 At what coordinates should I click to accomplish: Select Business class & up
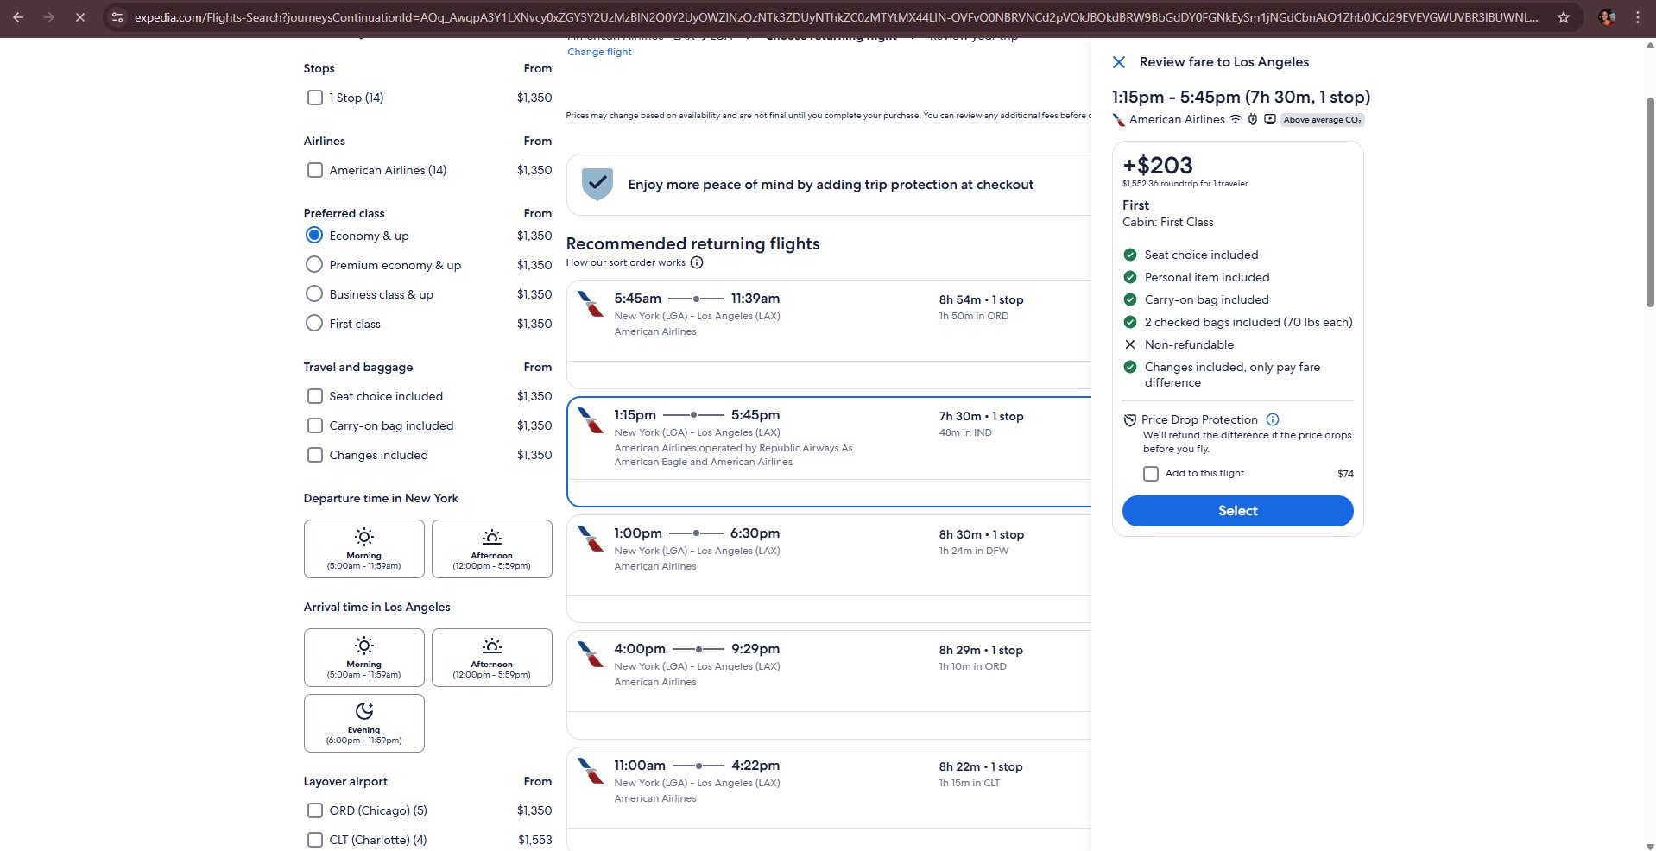click(x=314, y=294)
